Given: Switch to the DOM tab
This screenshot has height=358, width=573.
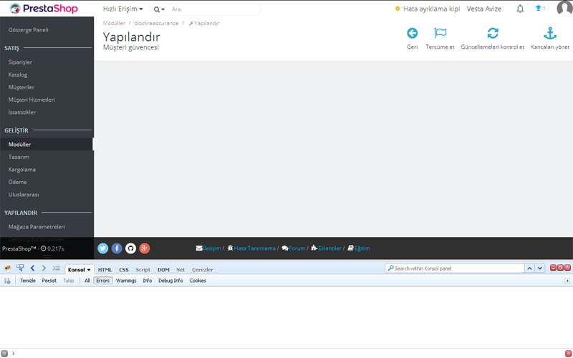Looking at the screenshot, I should tap(163, 270).
